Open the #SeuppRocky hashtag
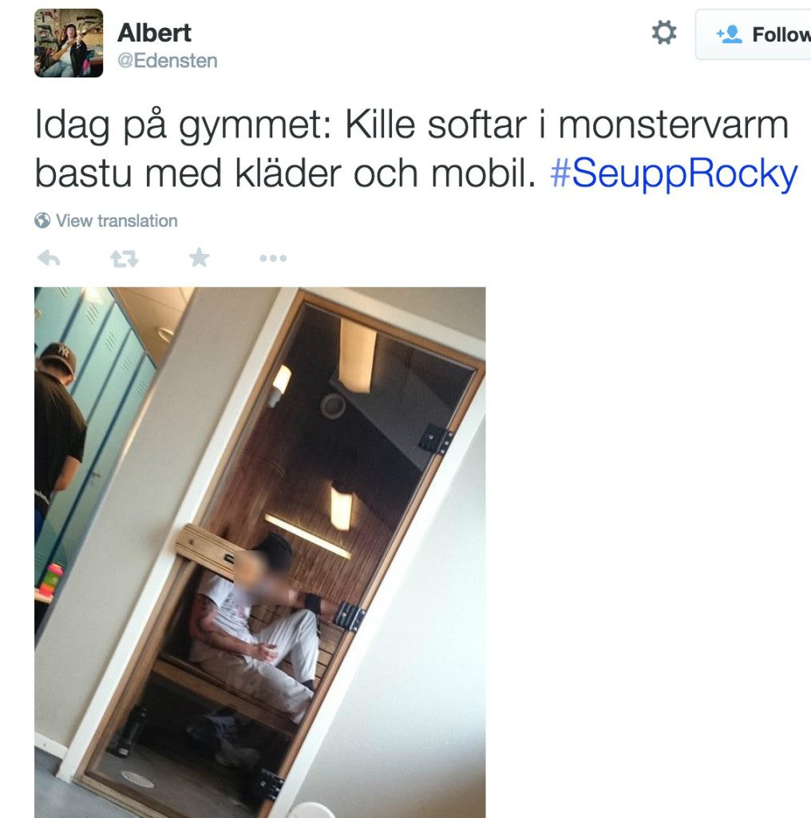Viewport: 811px width, 818px height. pyautogui.click(x=674, y=173)
